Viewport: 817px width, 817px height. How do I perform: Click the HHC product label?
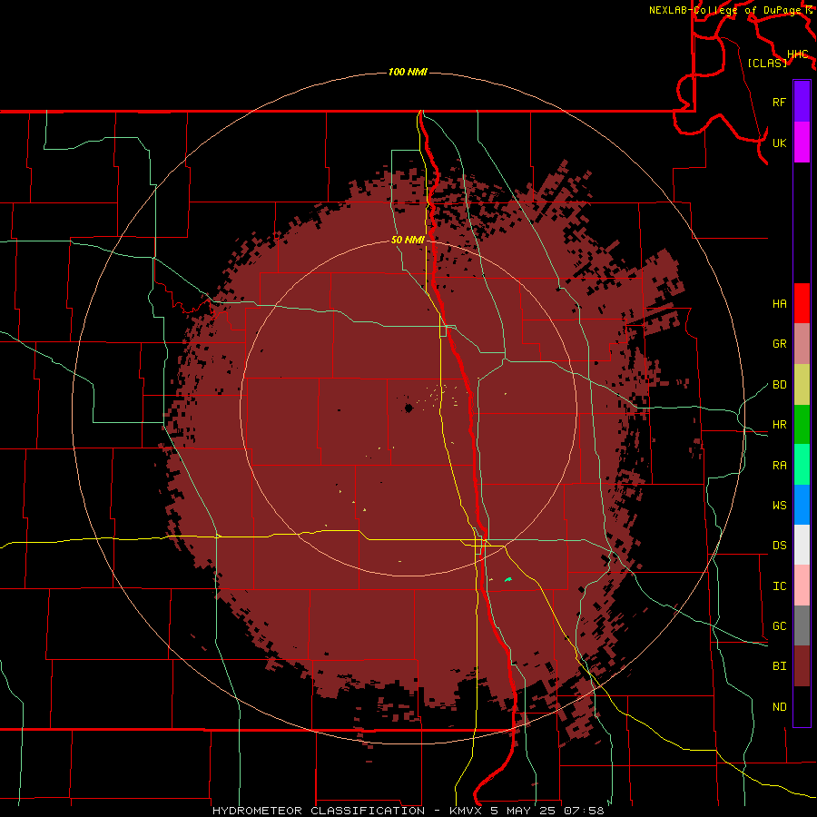[797, 54]
